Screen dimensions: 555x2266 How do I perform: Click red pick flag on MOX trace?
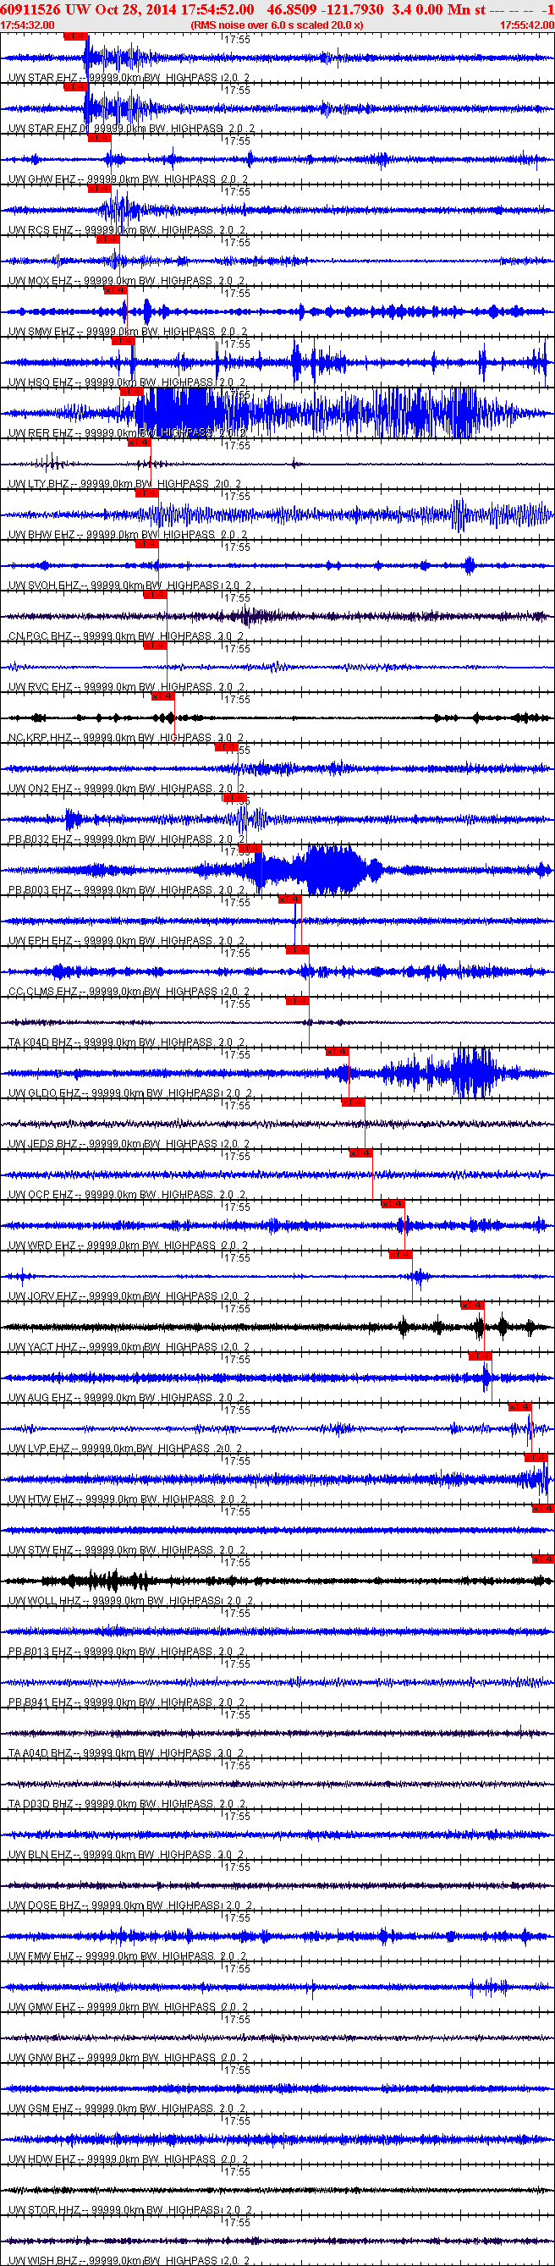pos(107,239)
